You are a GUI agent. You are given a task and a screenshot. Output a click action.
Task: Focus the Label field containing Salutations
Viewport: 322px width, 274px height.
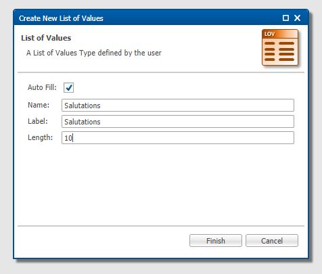(x=178, y=122)
